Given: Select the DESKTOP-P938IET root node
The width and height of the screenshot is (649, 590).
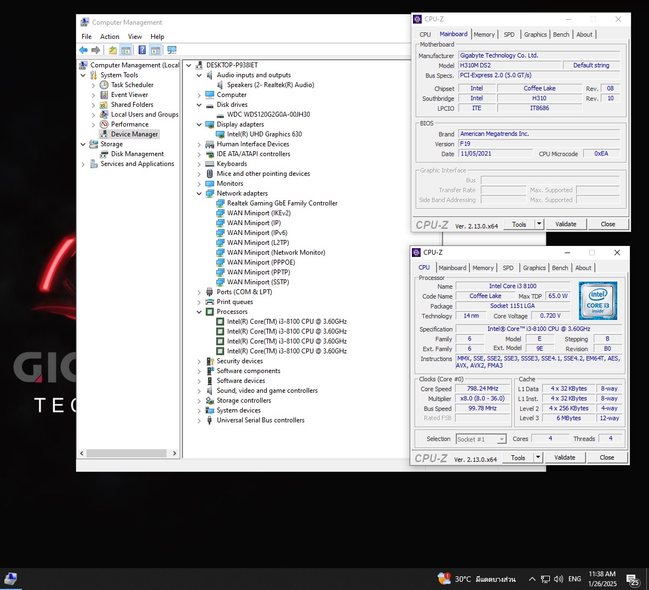Looking at the screenshot, I should pyautogui.click(x=232, y=65).
